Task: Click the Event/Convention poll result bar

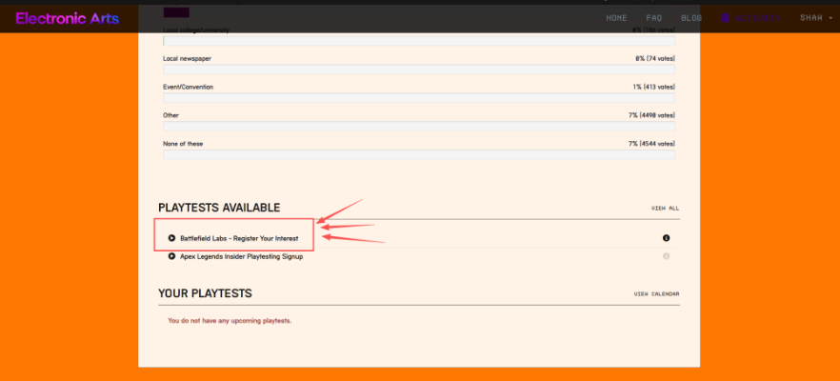Action: 419,97
